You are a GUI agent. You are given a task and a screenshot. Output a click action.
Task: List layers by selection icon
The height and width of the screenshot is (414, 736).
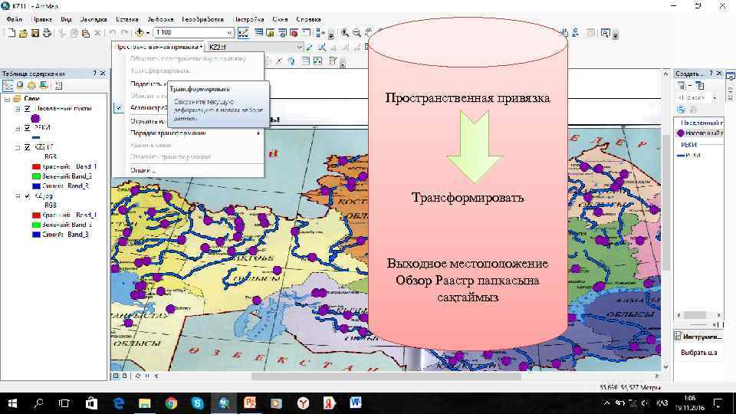point(44,85)
